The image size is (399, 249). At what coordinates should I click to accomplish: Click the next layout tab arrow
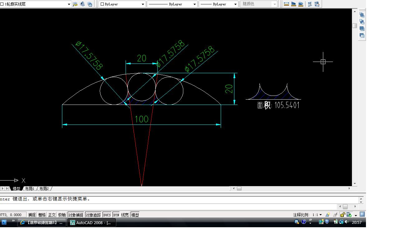[2, 189]
